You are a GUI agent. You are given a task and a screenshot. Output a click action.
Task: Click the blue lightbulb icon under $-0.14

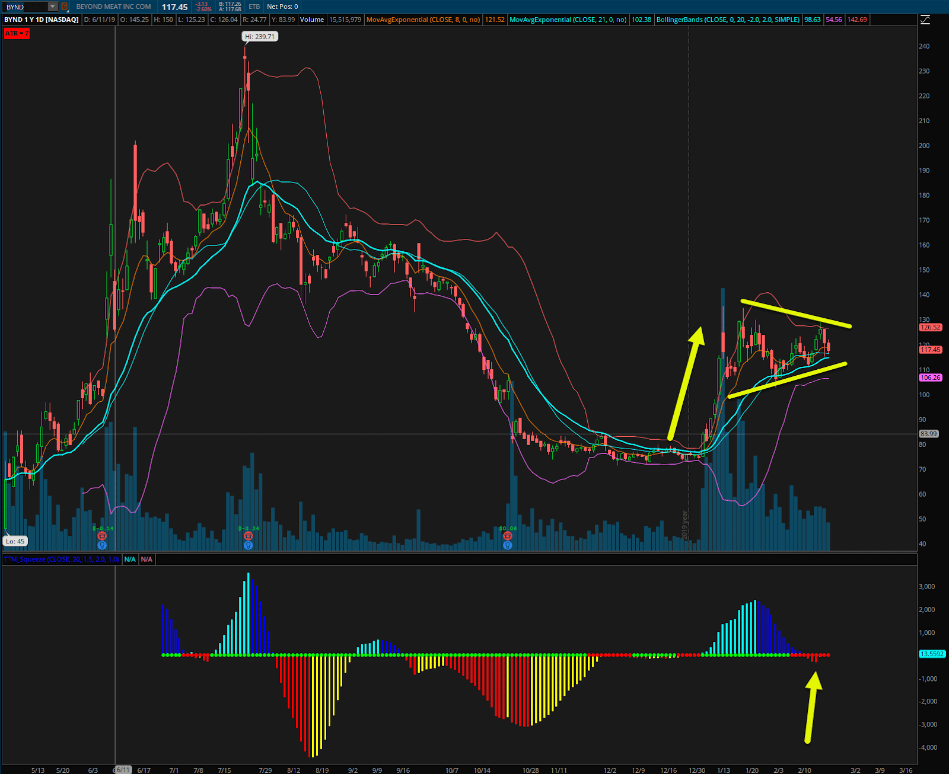(102, 545)
